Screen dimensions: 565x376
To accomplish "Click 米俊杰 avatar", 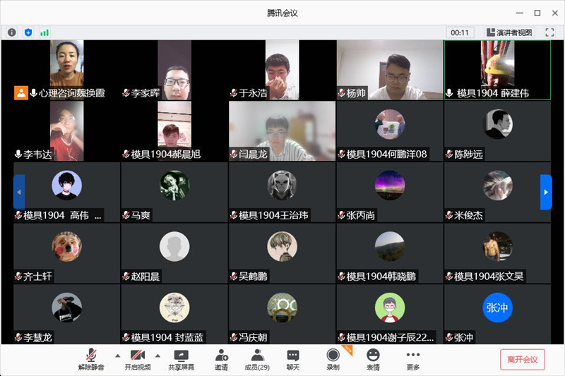I will pos(498,186).
